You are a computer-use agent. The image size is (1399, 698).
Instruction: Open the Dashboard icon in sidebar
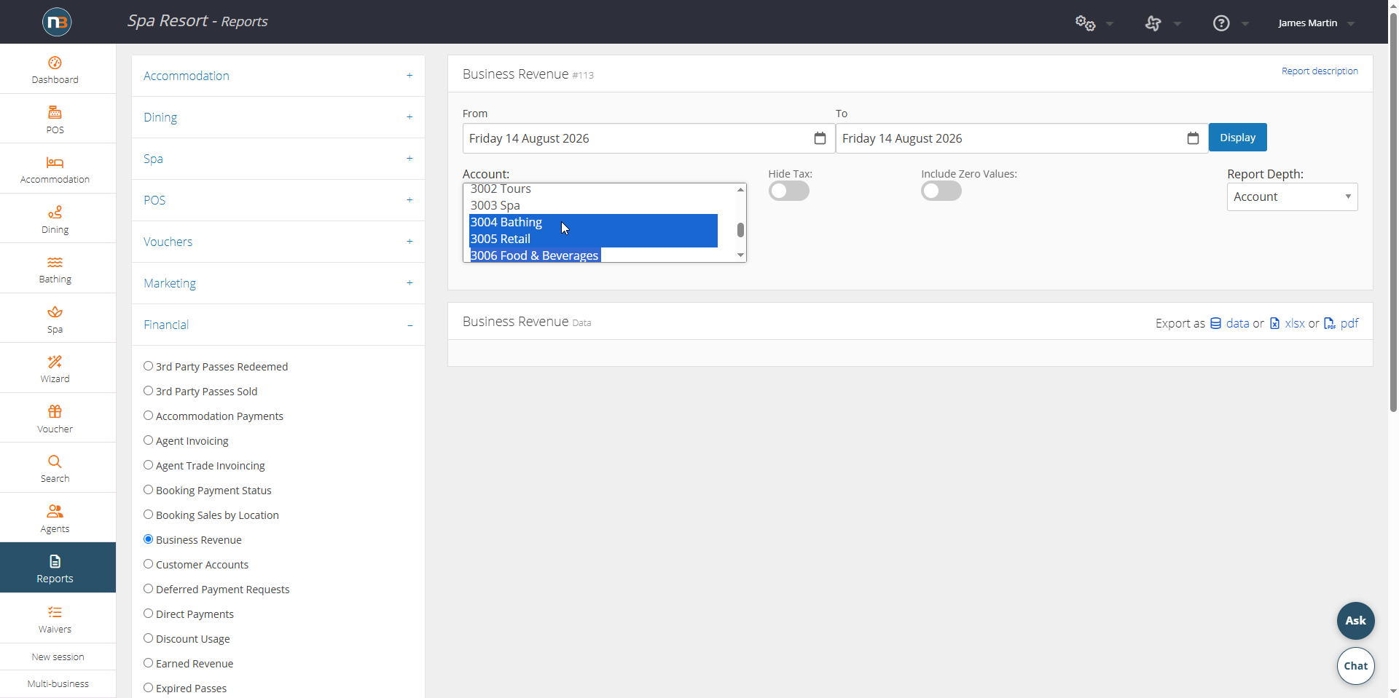pos(55,63)
